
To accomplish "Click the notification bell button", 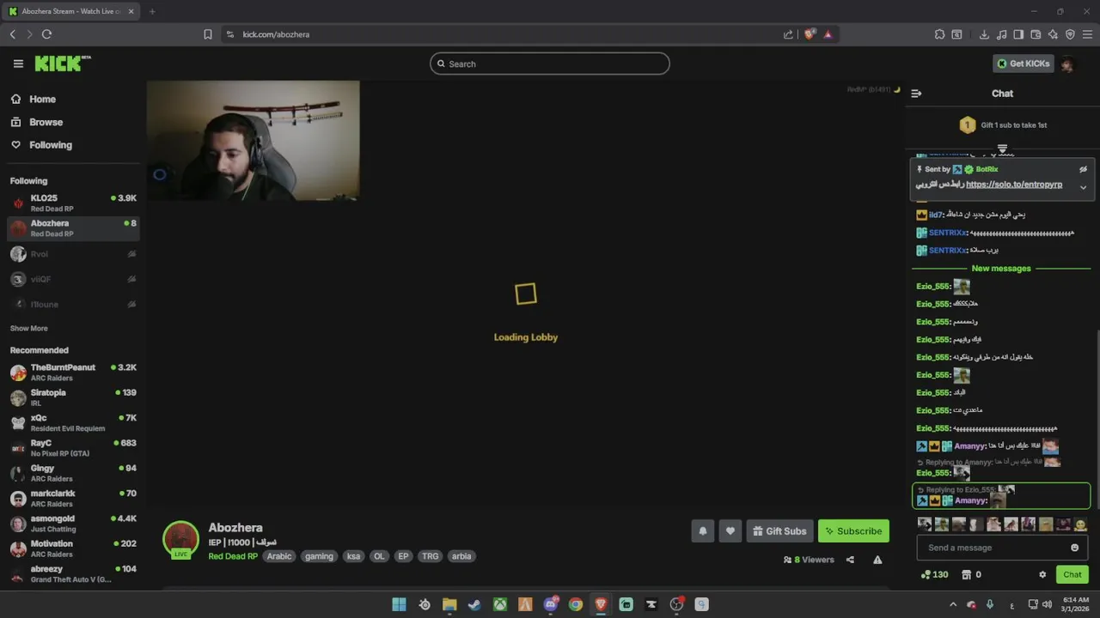I will pos(702,531).
